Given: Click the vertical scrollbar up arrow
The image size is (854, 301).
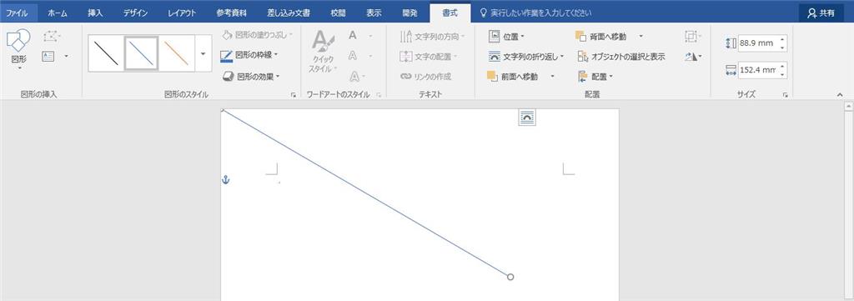Looking at the screenshot, I should coord(849,107).
